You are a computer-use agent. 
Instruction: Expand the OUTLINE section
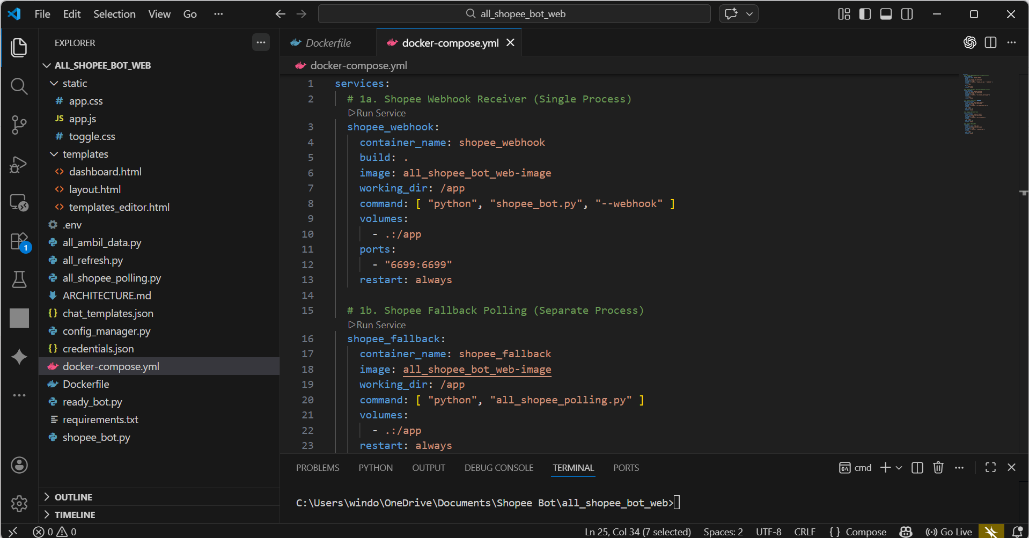73,497
